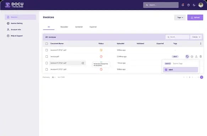Click the Uploaded column header
The width and height of the screenshot is (207, 136).
pyautogui.click(x=120, y=44)
